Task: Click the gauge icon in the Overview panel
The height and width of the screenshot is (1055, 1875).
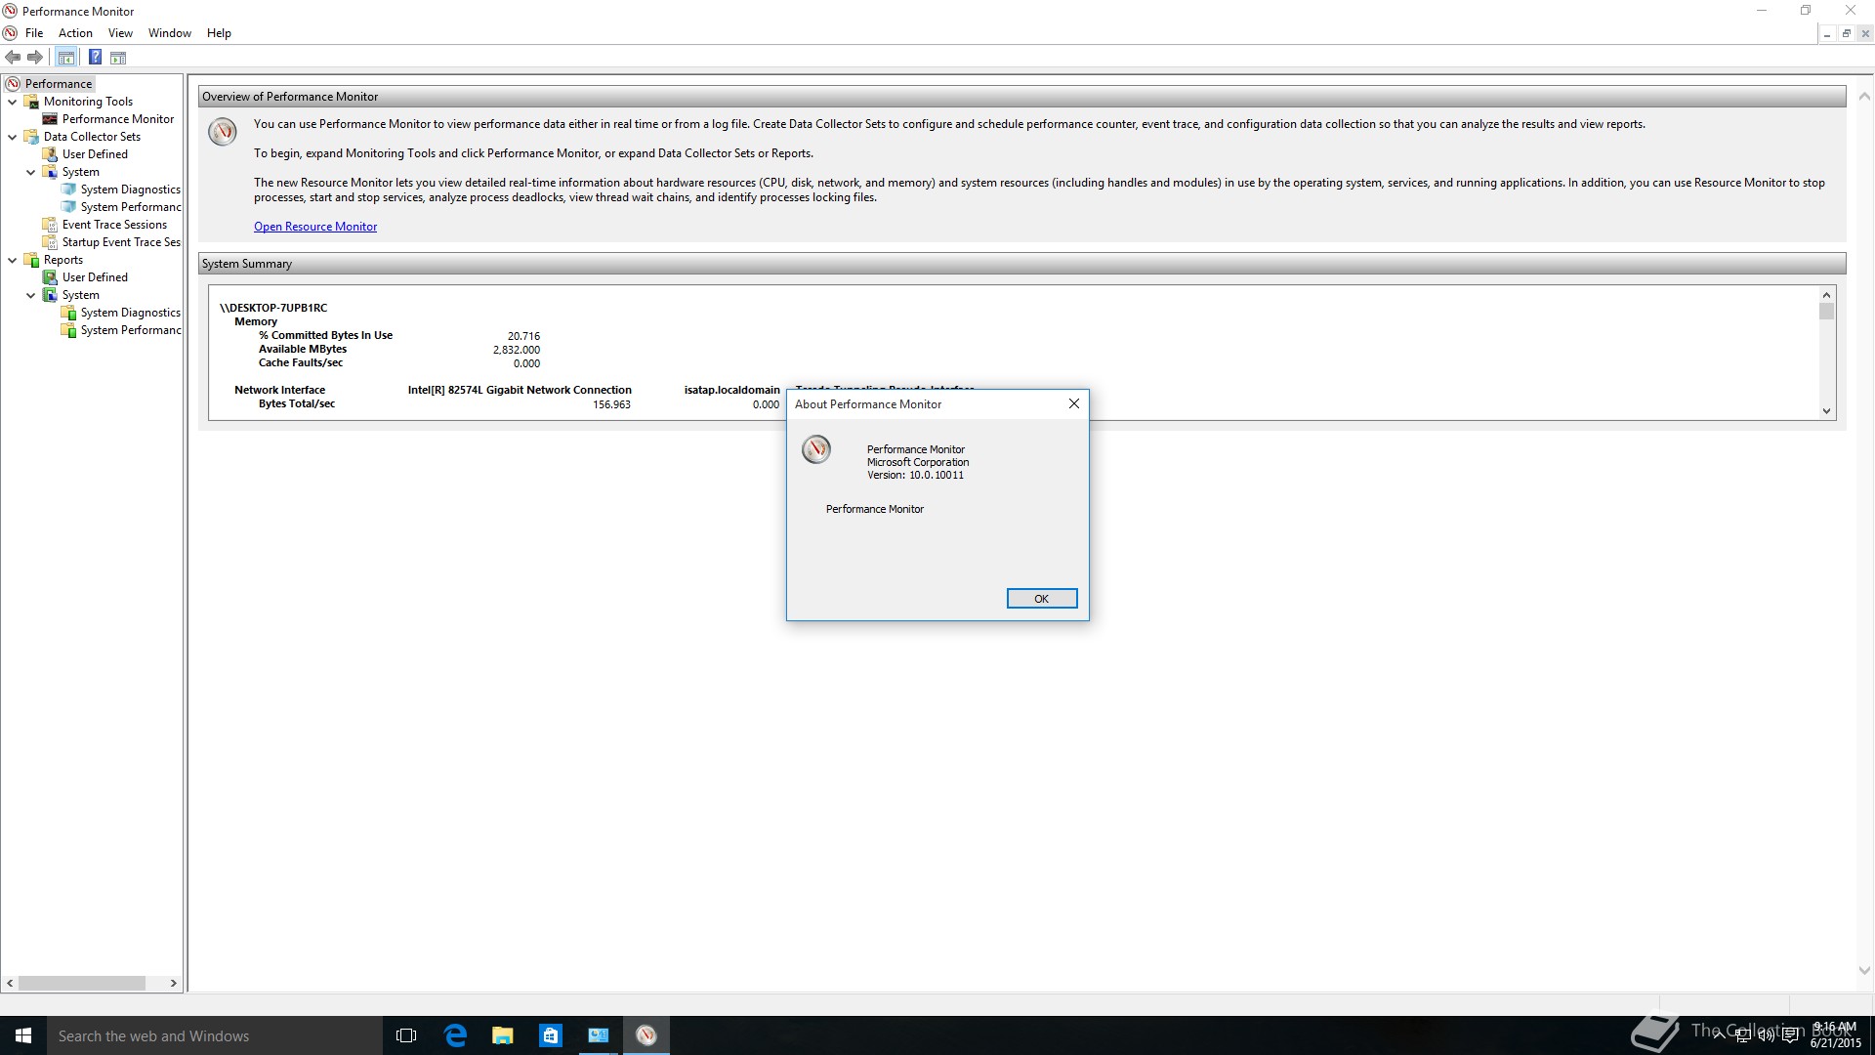Action: [x=223, y=132]
